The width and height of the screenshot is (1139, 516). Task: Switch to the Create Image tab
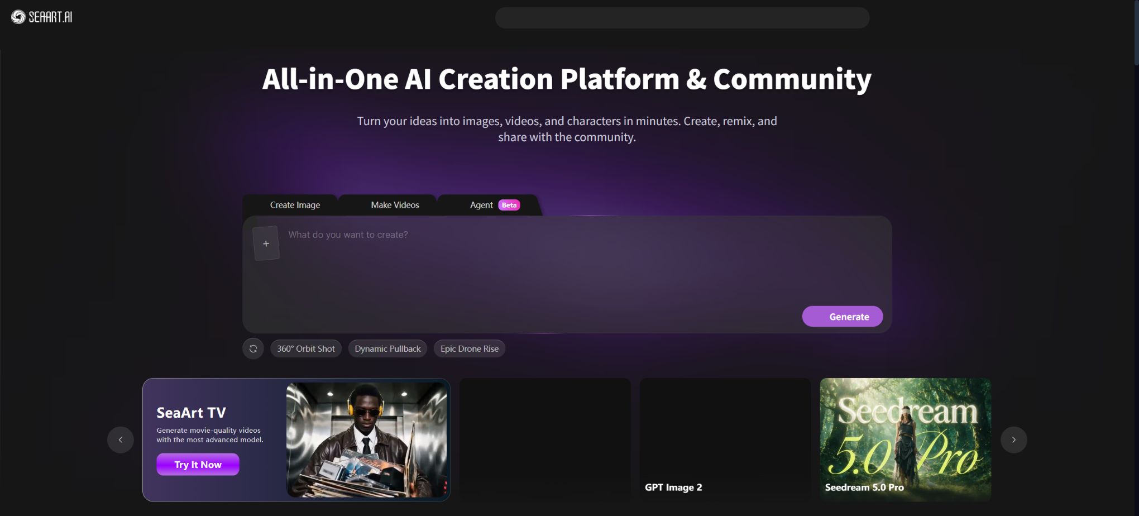pyautogui.click(x=295, y=205)
